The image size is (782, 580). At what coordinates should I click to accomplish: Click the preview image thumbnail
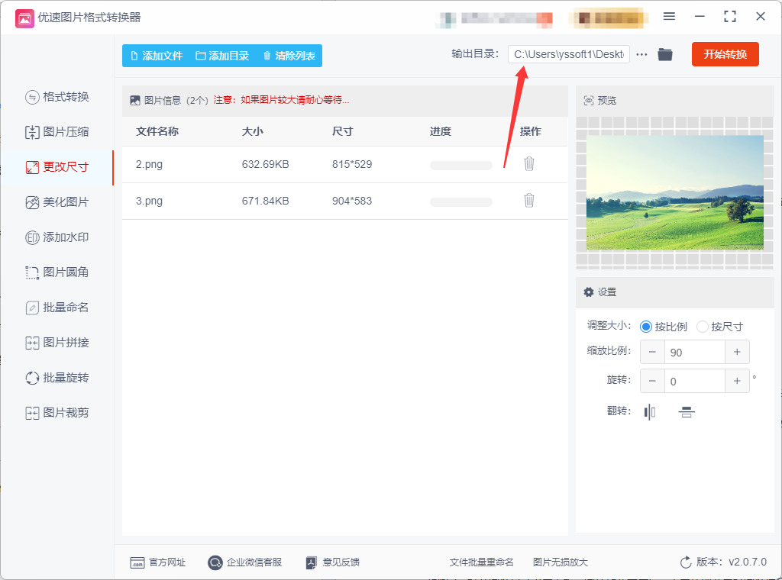pyautogui.click(x=675, y=192)
